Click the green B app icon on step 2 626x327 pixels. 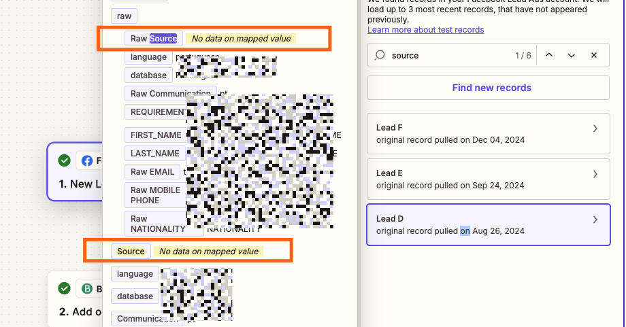pos(86,288)
